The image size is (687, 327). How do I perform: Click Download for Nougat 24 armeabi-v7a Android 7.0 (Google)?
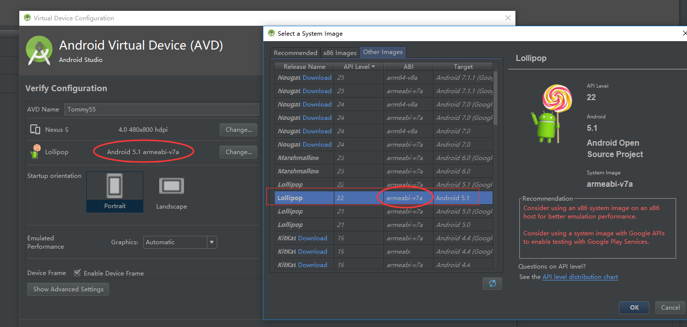tap(317, 118)
